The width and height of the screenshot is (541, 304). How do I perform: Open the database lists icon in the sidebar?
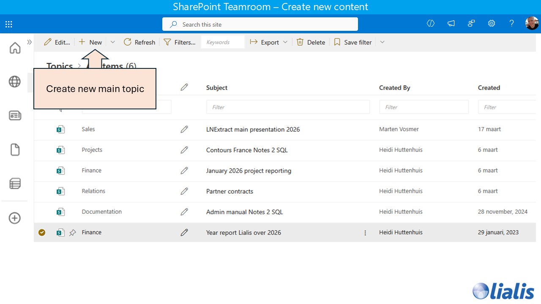tap(15, 183)
